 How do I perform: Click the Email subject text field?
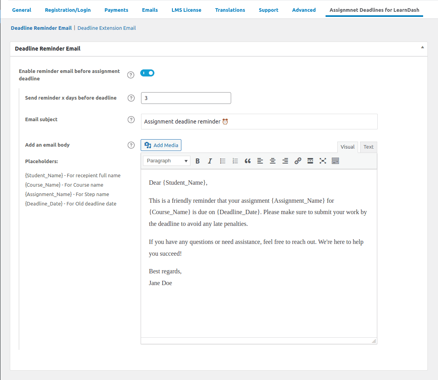[x=259, y=122]
